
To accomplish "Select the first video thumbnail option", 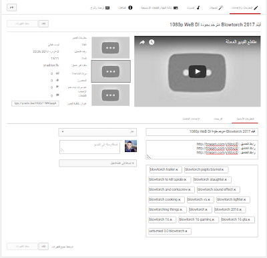I will pyautogui.click(x=111, y=47).
